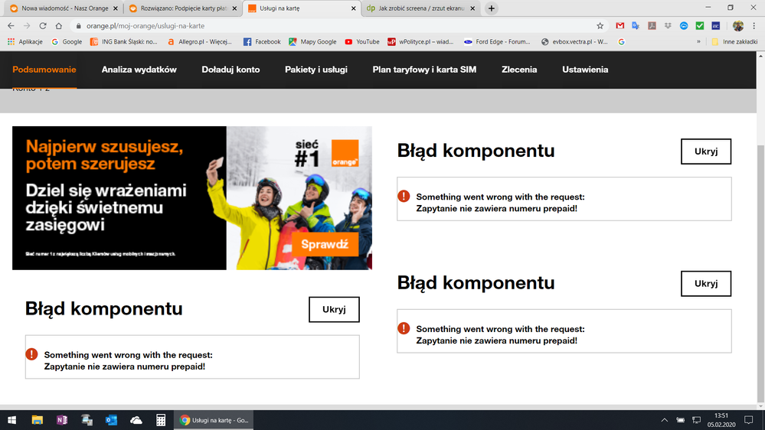The height and width of the screenshot is (430, 765).
Task: Close the Usługi na kartę tab
Action: click(x=353, y=8)
